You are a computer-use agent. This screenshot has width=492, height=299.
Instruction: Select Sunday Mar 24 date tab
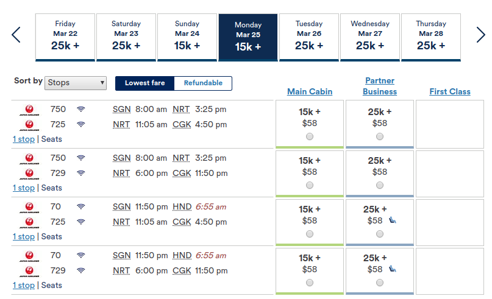(x=187, y=37)
